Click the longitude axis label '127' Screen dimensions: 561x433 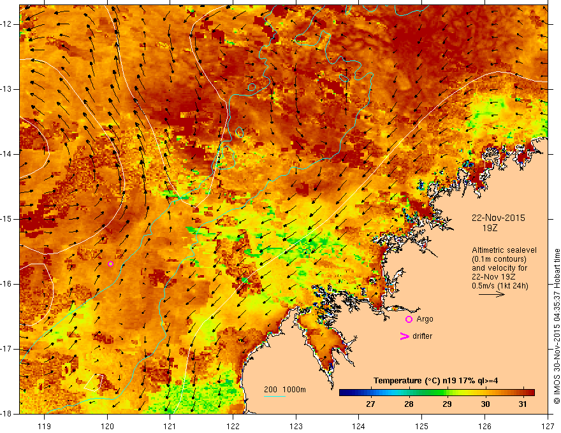point(548,426)
